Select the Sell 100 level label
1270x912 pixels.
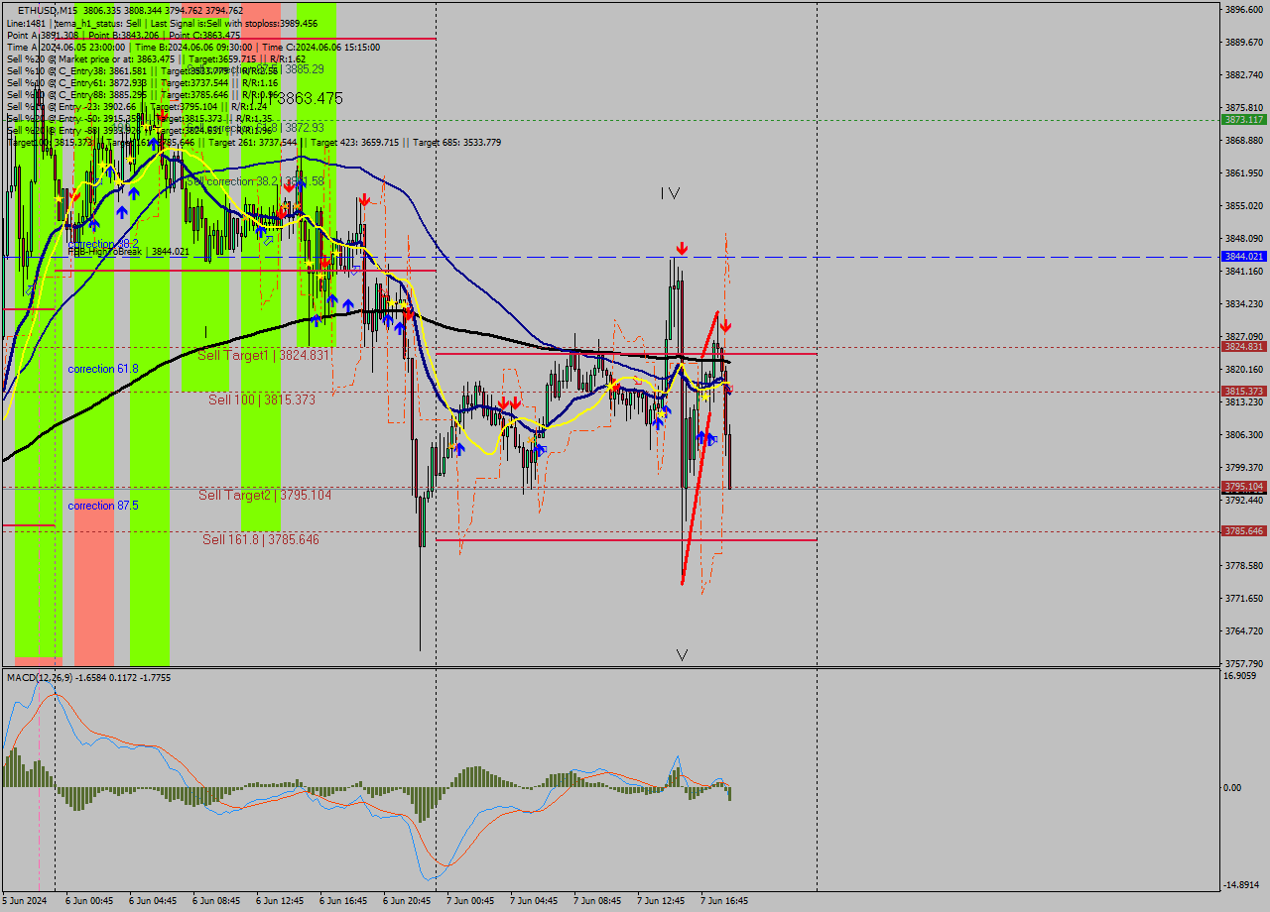coord(262,399)
